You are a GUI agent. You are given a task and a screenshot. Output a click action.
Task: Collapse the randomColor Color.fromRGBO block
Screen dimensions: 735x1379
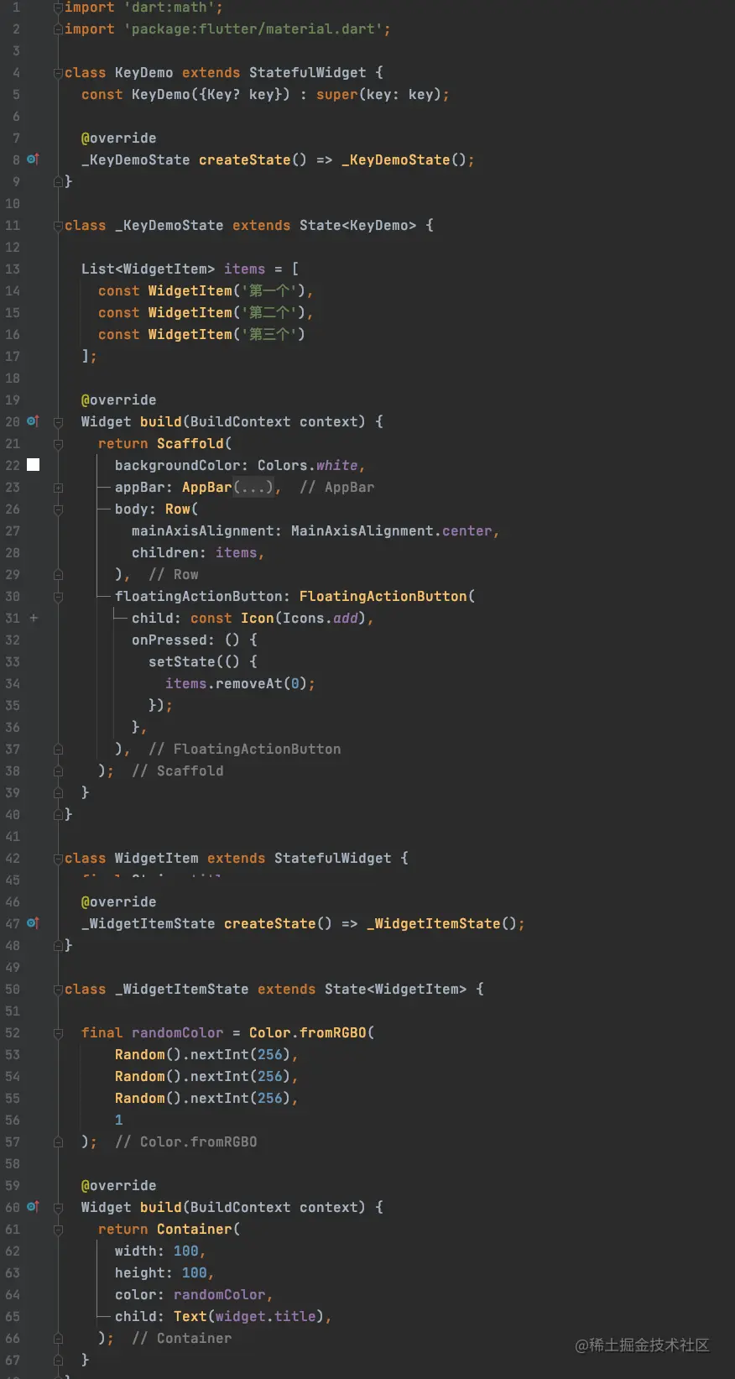pyautogui.click(x=59, y=1033)
